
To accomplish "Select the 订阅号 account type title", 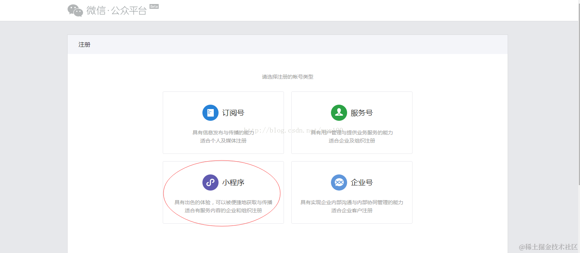I will 233,113.
